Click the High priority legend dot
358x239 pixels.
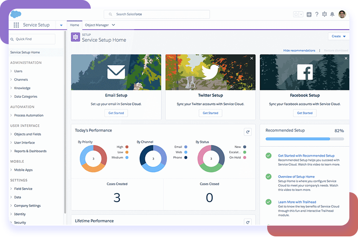click(127, 147)
